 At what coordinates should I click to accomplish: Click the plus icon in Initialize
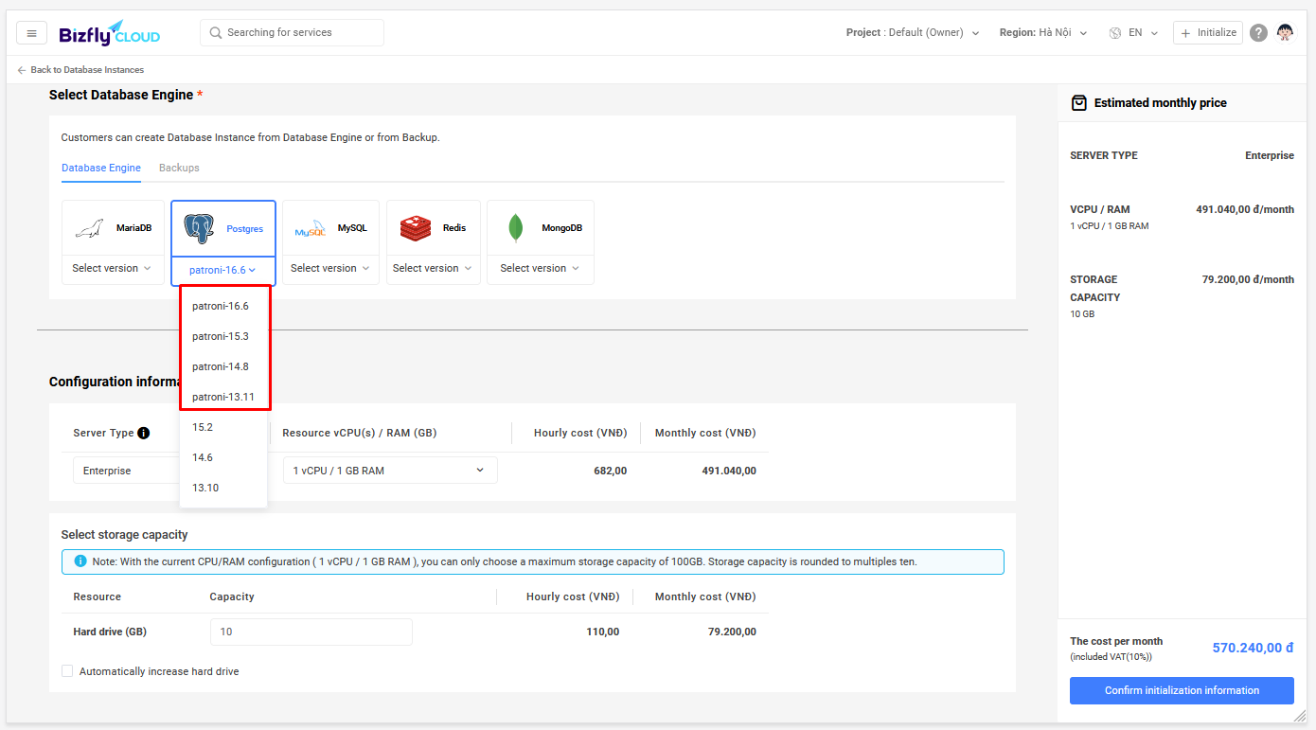click(x=1185, y=32)
